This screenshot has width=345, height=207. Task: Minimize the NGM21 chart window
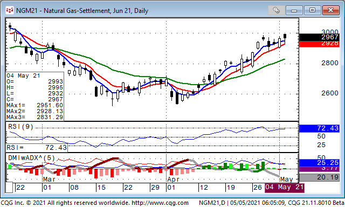coord(294,10)
